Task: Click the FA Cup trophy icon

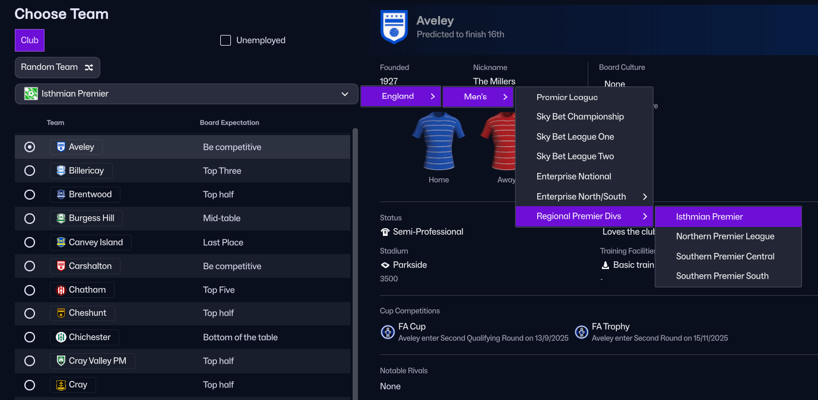Action: (388, 332)
